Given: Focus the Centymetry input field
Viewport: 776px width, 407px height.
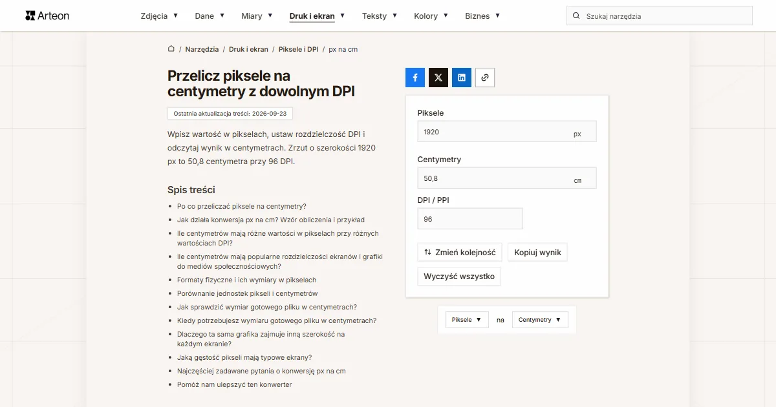Looking at the screenshot, I should pos(507,178).
